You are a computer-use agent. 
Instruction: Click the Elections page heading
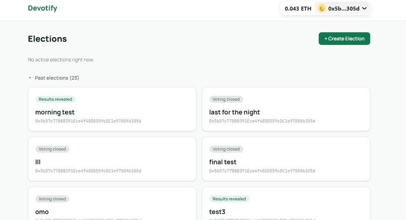coord(47,39)
